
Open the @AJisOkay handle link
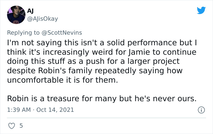click(42, 19)
